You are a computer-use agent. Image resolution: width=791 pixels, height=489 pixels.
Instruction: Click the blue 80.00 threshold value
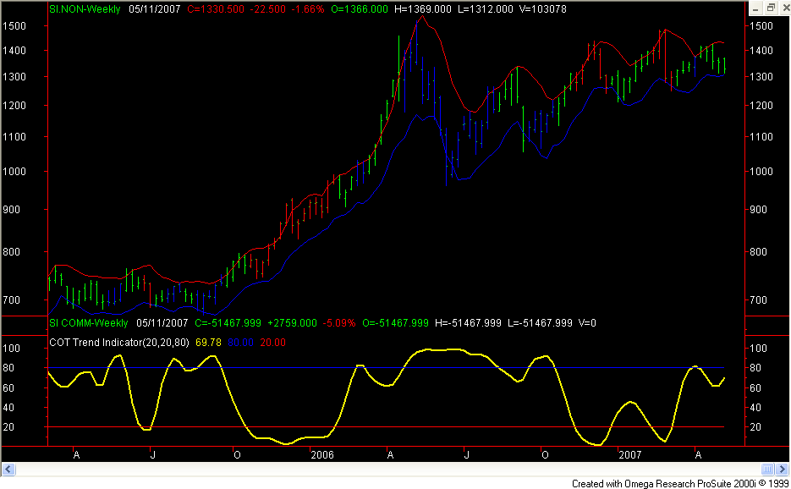[x=240, y=343]
